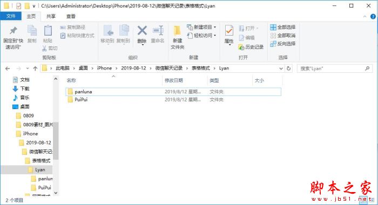Click Select all (全部选择)
The image size is (378, 205).
283,27
